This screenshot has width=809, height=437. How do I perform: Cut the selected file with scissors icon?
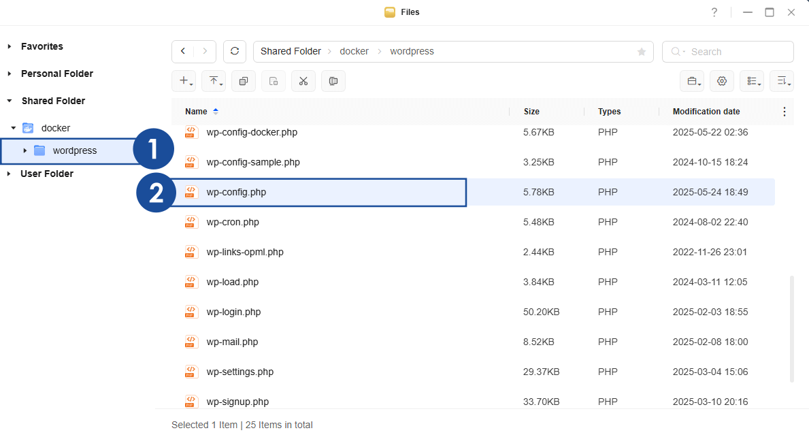tap(303, 81)
